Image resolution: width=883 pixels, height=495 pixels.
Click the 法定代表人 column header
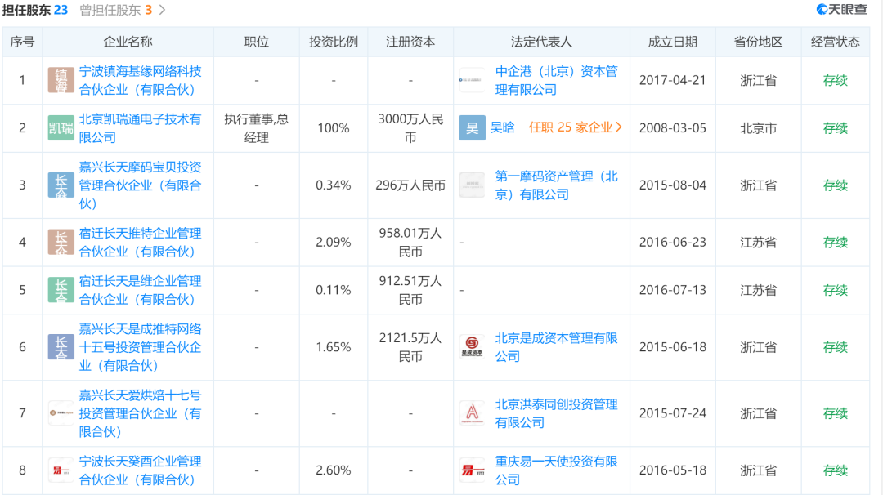tap(541, 42)
